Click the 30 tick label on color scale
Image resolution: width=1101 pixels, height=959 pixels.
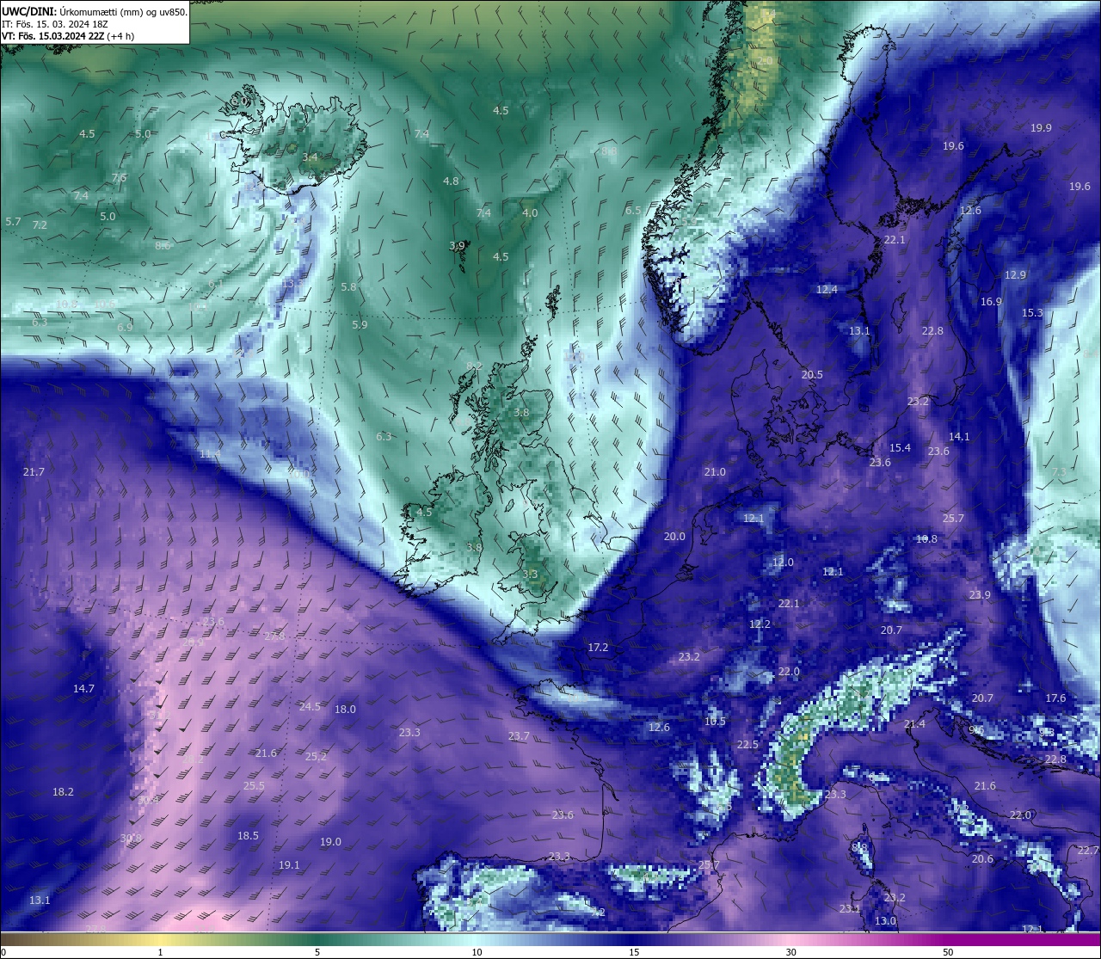tap(790, 952)
